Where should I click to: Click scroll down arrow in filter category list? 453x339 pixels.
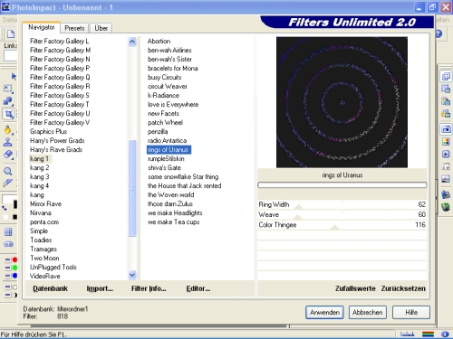coord(132,275)
